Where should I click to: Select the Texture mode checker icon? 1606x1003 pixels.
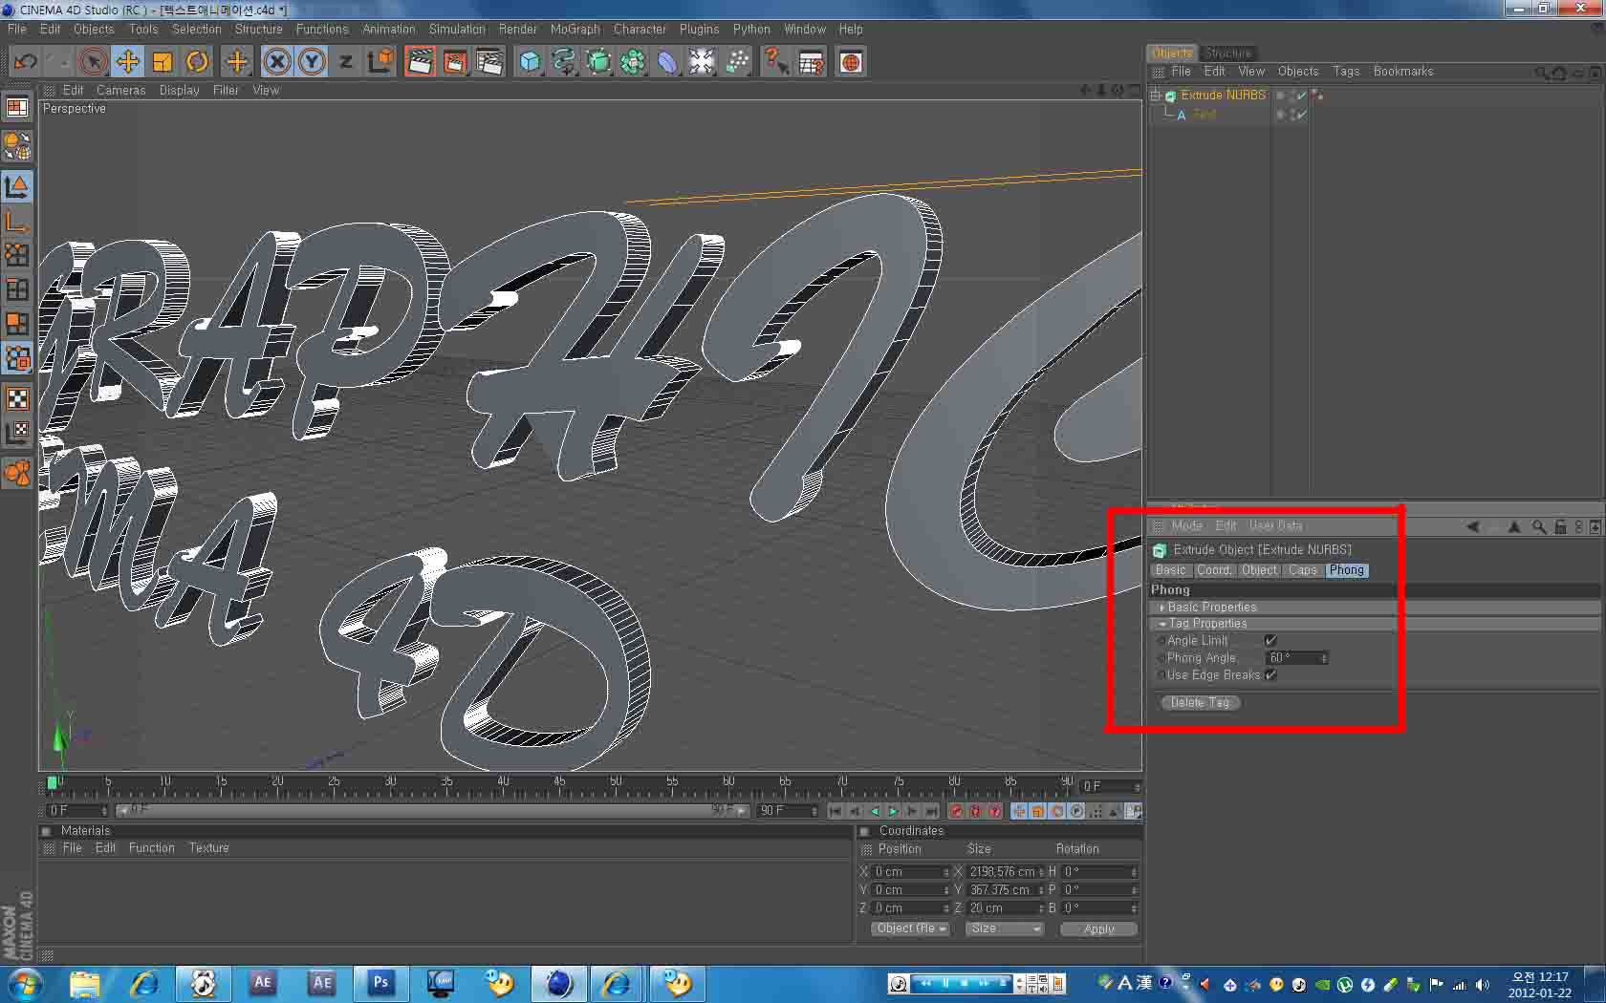(x=17, y=398)
